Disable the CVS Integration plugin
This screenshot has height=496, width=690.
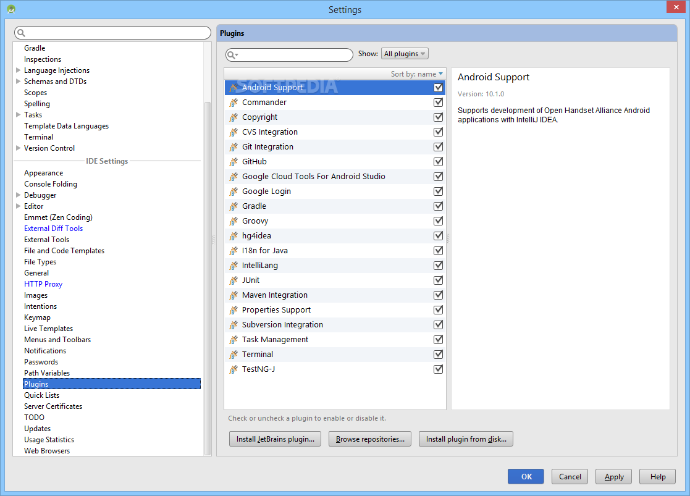point(439,132)
